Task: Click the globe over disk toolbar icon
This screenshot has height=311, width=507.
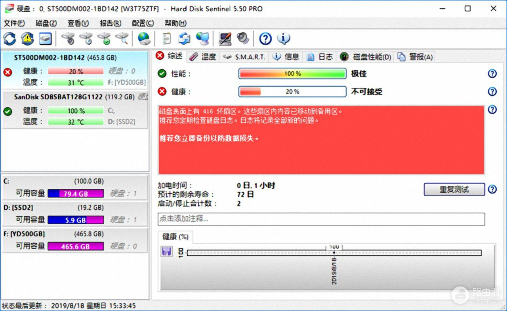Action: [x=144, y=38]
